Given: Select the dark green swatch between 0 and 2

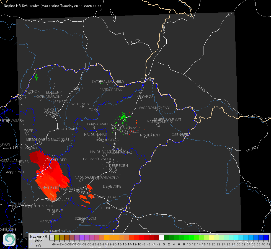Looking at the screenshot, I should coord(166,237).
